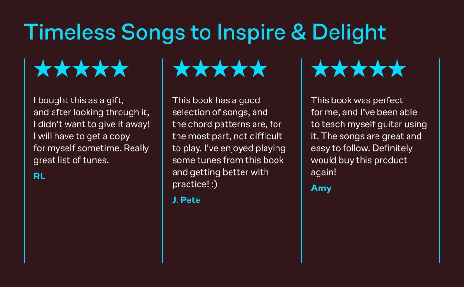Click the third star above Amy's review
464x287 pixels.
(359, 69)
